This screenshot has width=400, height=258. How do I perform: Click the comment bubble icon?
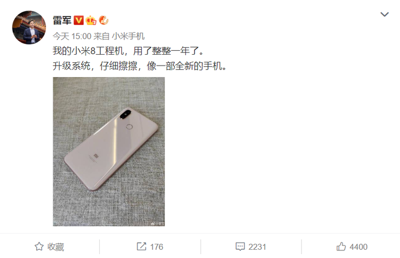240,247
